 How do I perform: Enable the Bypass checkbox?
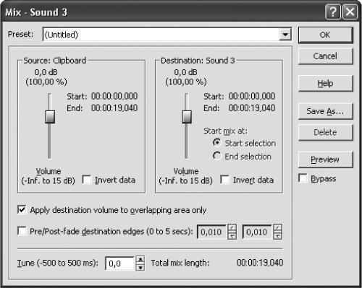click(303, 178)
